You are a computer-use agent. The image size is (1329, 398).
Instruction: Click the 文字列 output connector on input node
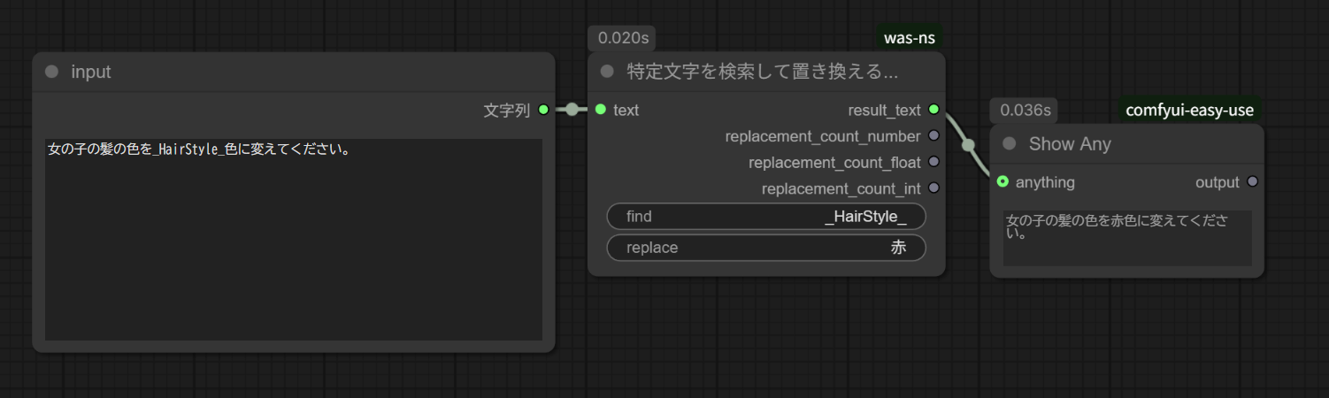coord(543,110)
